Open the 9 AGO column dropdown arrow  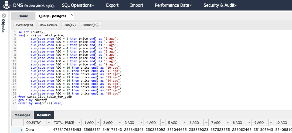[271, 123]
